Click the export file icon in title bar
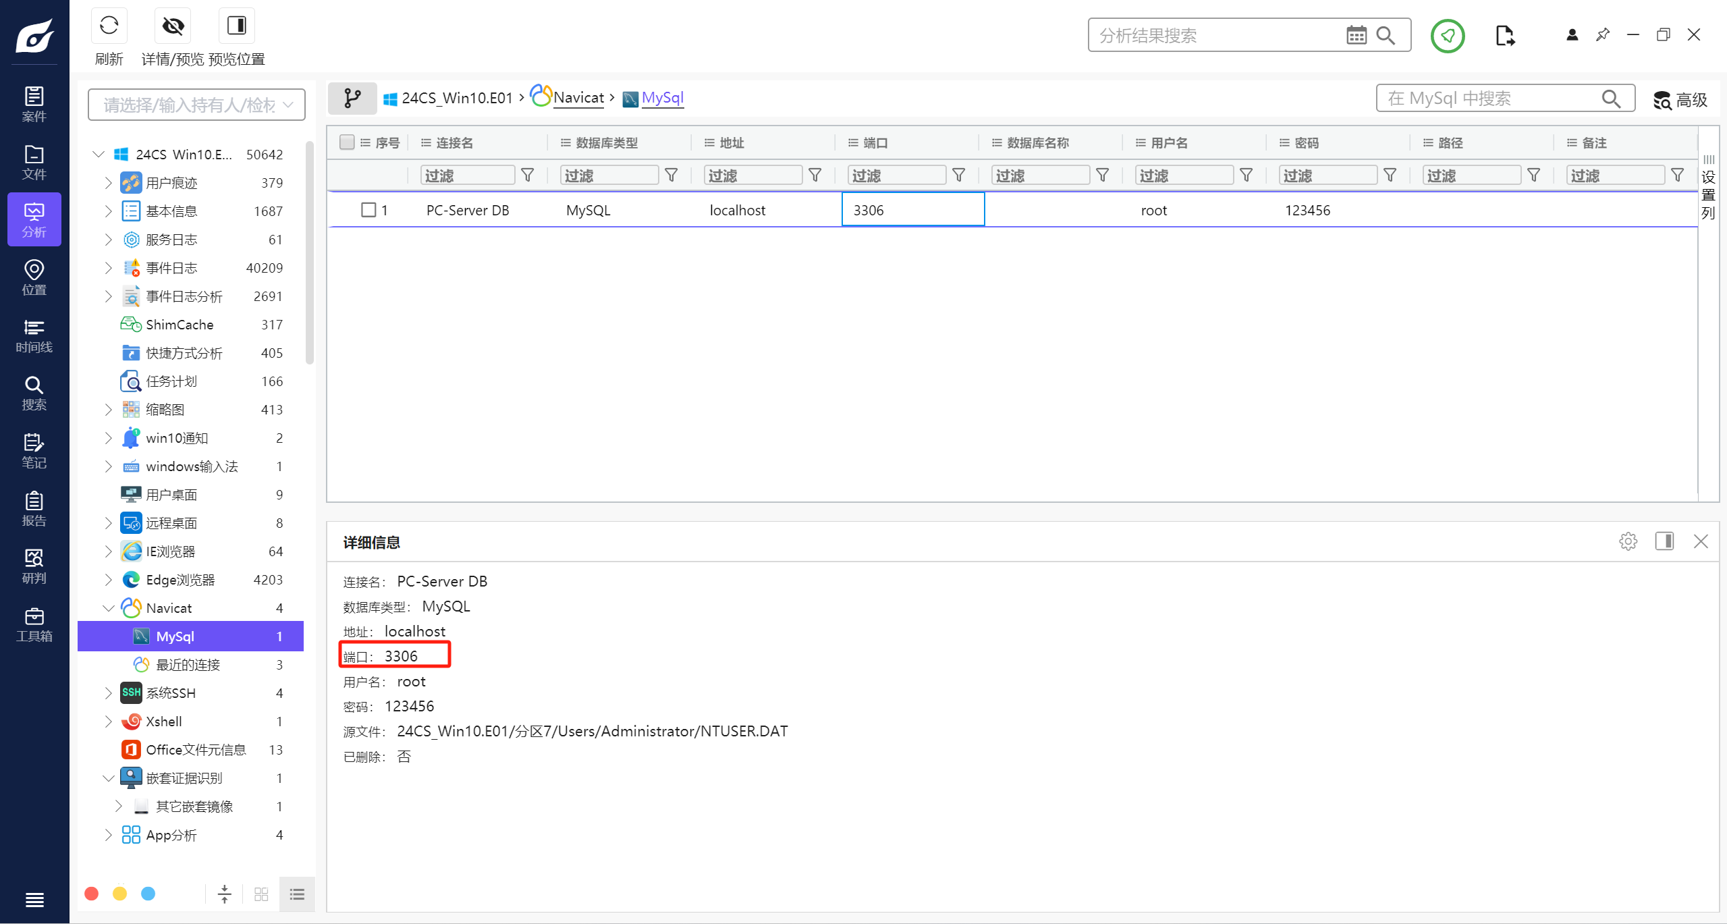The height and width of the screenshot is (924, 1727). [x=1504, y=35]
